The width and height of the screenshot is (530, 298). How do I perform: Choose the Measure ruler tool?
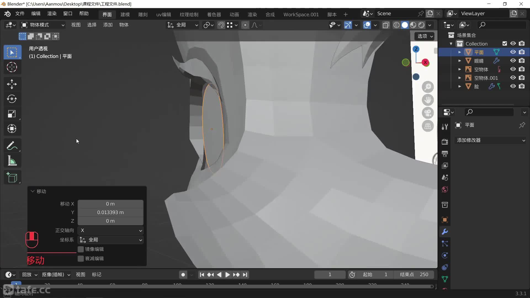(x=12, y=161)
